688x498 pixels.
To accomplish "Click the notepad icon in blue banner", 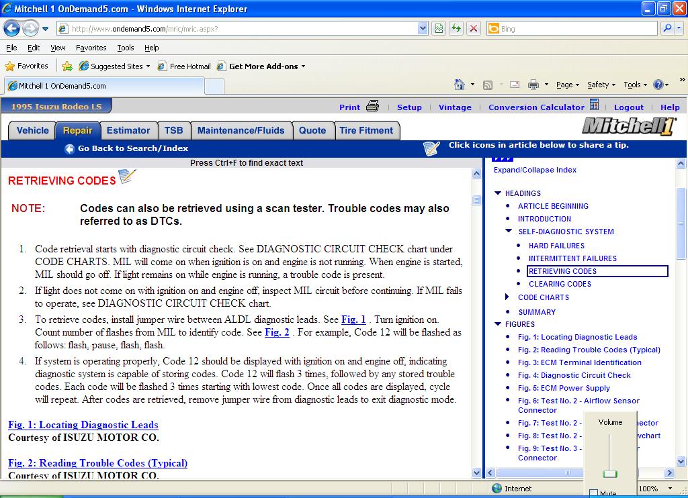I will [431, 148].
